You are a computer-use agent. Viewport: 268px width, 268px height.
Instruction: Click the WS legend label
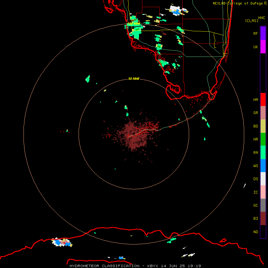[x=255, y=166]
